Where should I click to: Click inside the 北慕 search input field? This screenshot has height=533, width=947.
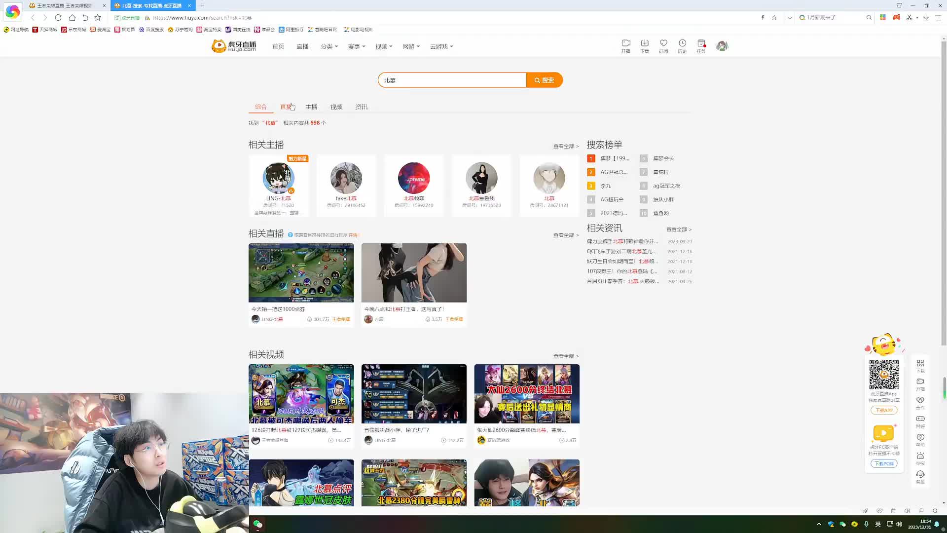(451, 80)
